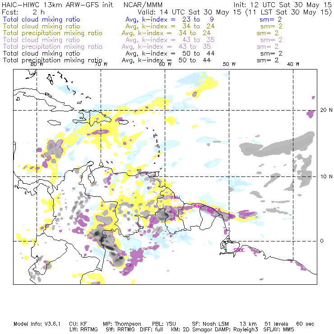Click the black "Total cloud mixing ratio" legend label

click(42, 53)
